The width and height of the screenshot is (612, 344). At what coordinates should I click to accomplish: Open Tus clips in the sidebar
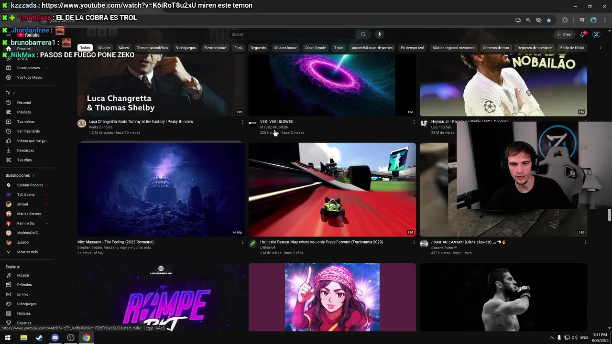coord(24,160)
